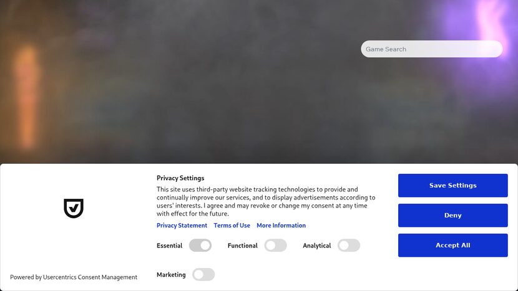Click the blurred page background above the banner
The width and height of the screenshot is (518, 291).
tap(187, 93)
